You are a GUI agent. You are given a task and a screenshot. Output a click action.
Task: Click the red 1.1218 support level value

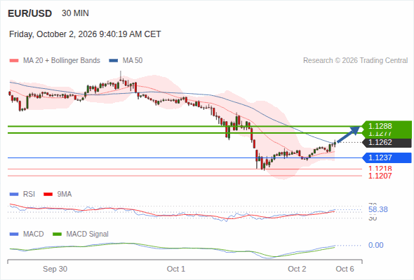click(x=380, y=169)
